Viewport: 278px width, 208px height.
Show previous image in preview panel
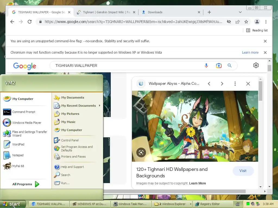tap(209, 84)
